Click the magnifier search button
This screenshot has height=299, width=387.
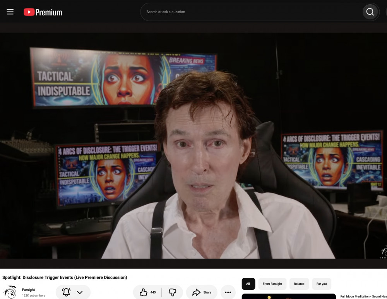370,12
